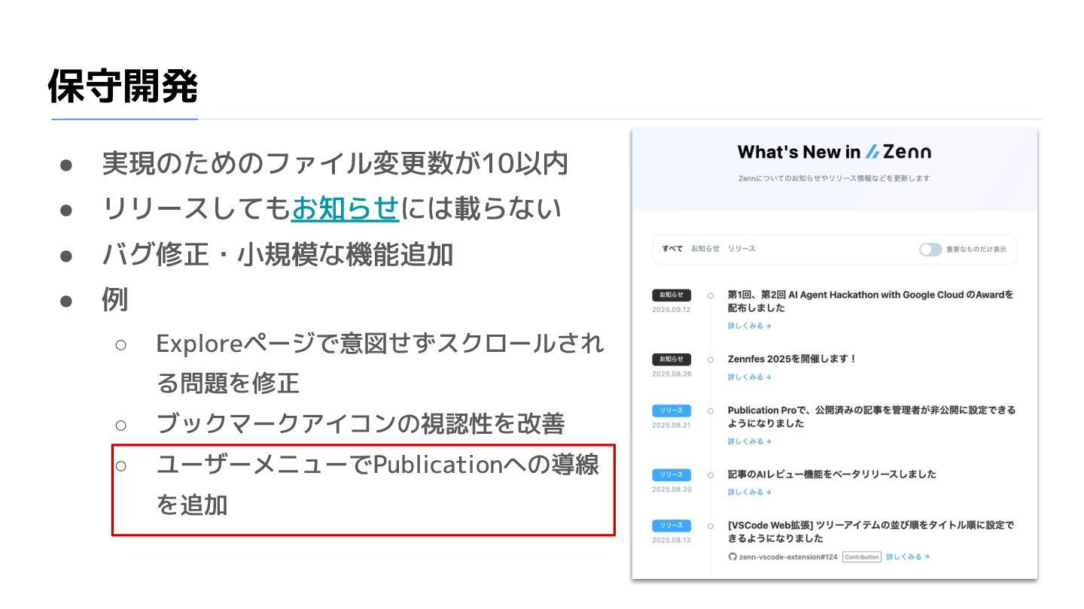
Task: Click the 保守開発 slide title
Action: 123,86
